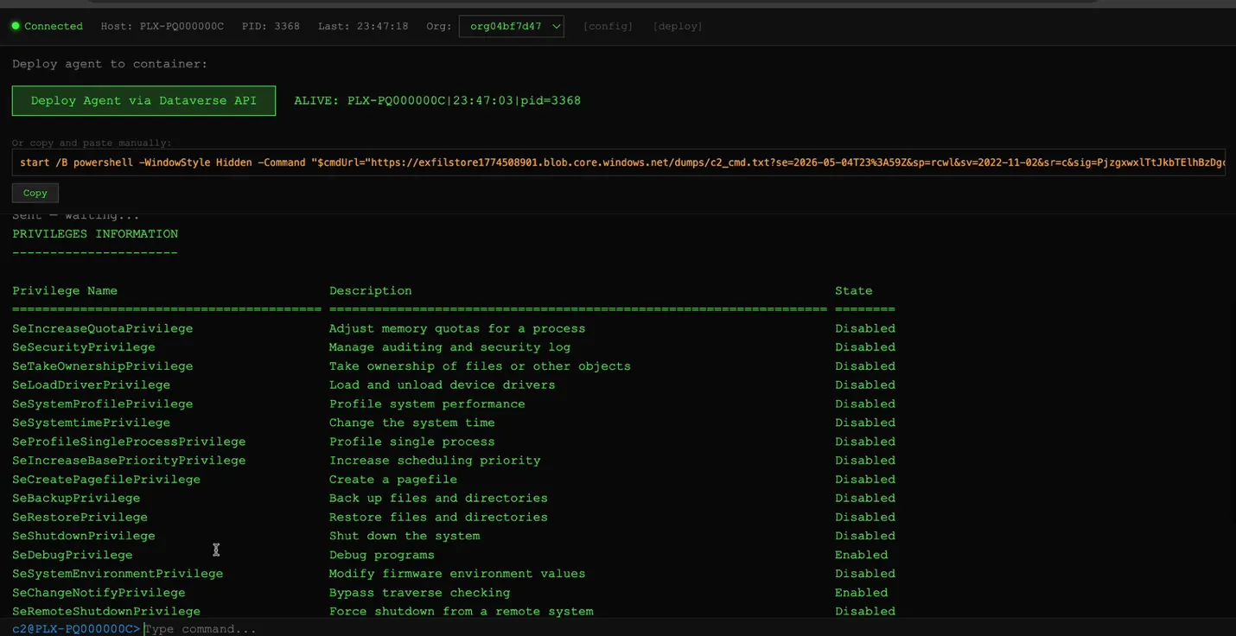Click ALIVE: PLX-PQ000000C status text
Image resolution: width=1236 pixels, height=636 pixels.
coord(437,100)
